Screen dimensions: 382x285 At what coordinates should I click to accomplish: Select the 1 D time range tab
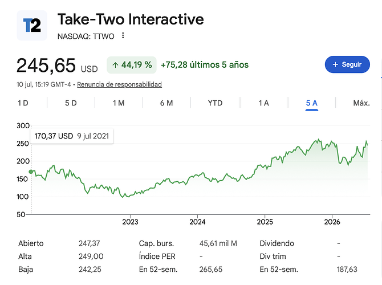pos(23,103)
